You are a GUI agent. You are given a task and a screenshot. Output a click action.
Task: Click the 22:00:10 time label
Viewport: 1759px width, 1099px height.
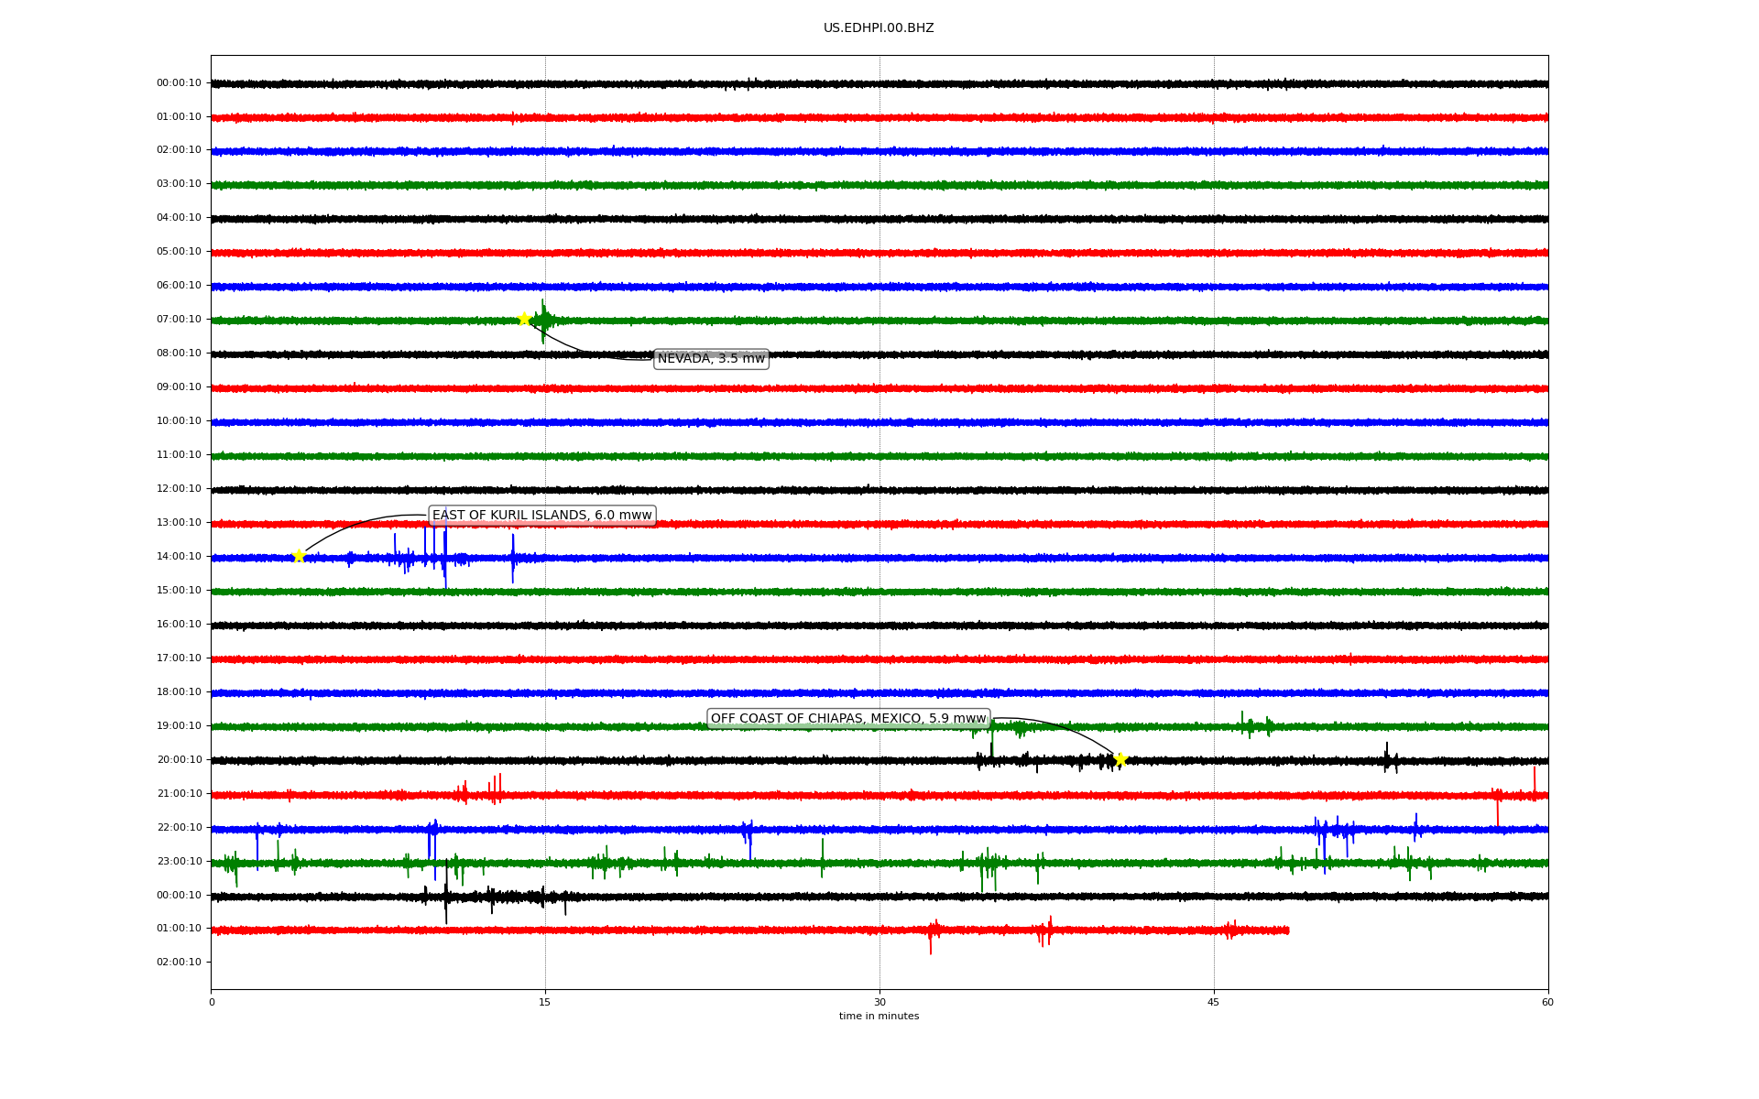(x=179, y=828)
